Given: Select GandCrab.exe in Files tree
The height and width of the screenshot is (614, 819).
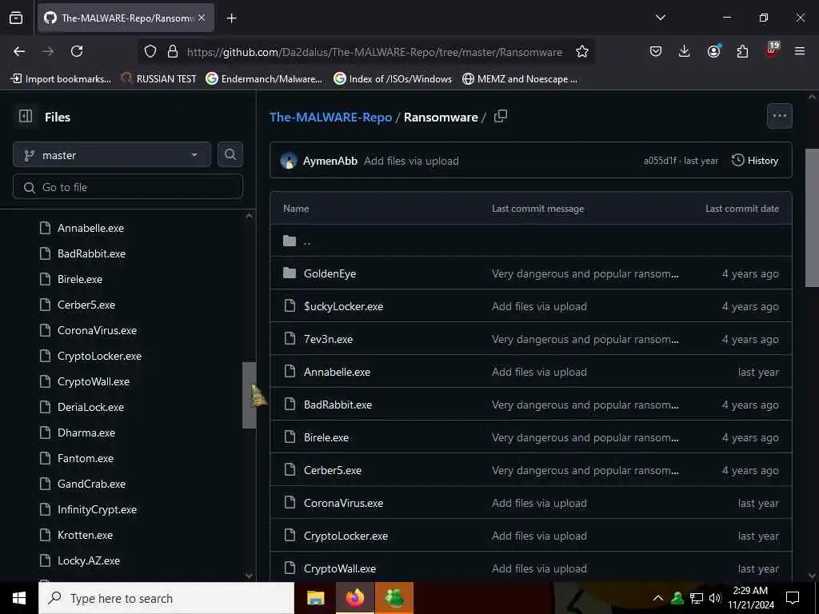Looking at the screenshot, I should pos(91,484).
